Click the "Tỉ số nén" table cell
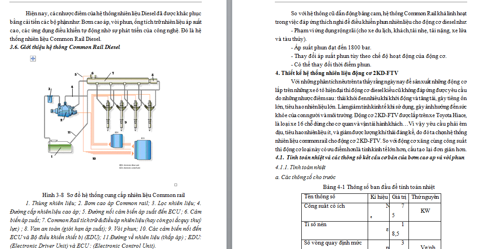Screen dimensions: 482x249 pos(335,230)
